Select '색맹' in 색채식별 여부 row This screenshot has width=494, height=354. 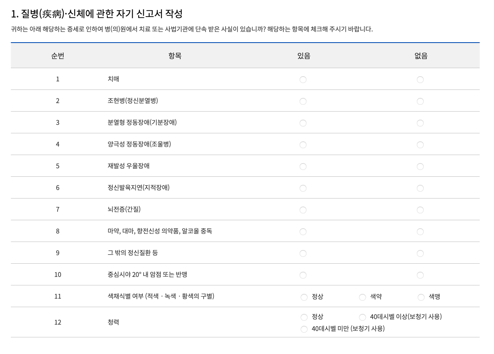pyautogui.click(x=421, y=297)
